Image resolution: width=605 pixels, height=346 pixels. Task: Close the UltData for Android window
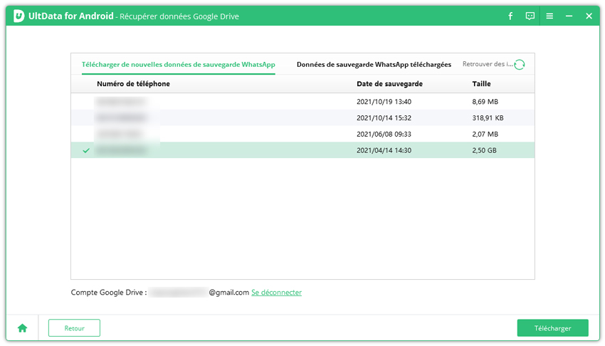coord(589,16)
